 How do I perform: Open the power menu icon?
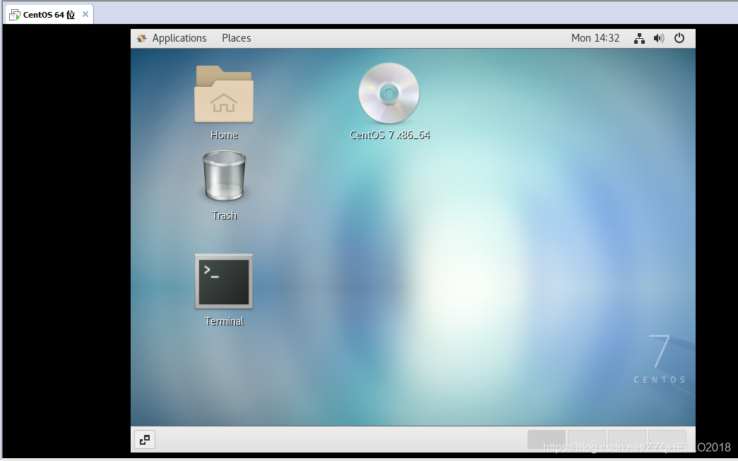coord(679,38)
